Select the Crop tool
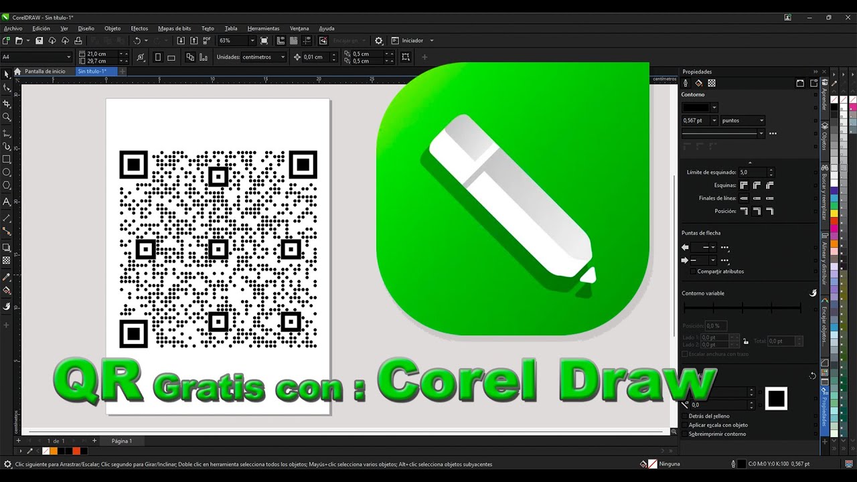 pyautogui.click(x=7, y=104)
